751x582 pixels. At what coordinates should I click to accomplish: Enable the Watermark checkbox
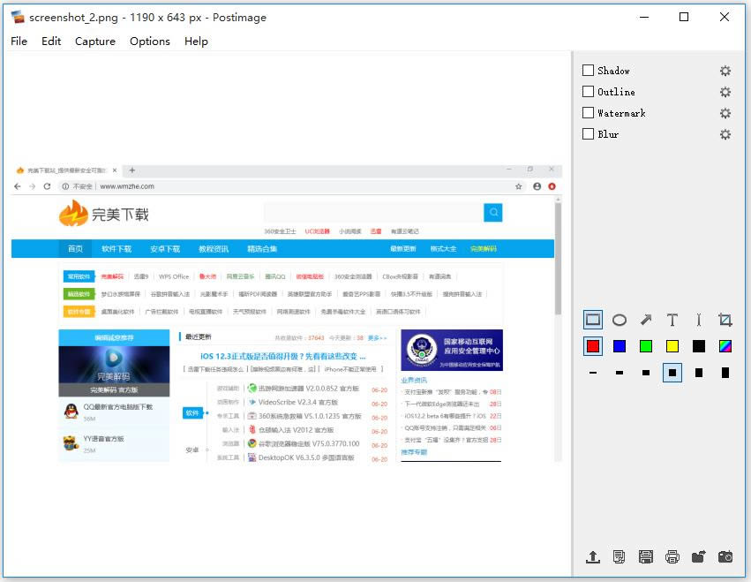(588, 113)
